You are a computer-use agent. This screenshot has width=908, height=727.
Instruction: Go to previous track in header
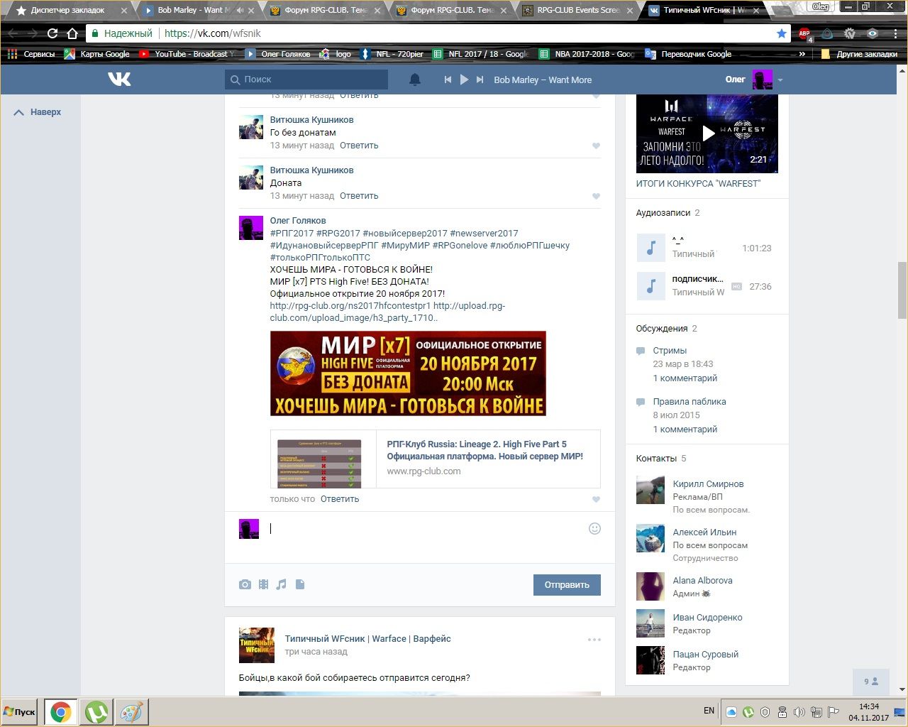pos(448,80)
